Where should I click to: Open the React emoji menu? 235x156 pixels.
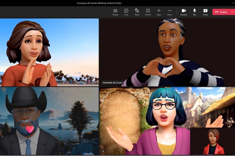[137, 12]
